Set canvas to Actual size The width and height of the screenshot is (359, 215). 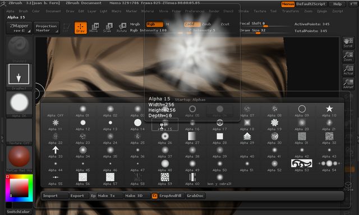point(348,70)
